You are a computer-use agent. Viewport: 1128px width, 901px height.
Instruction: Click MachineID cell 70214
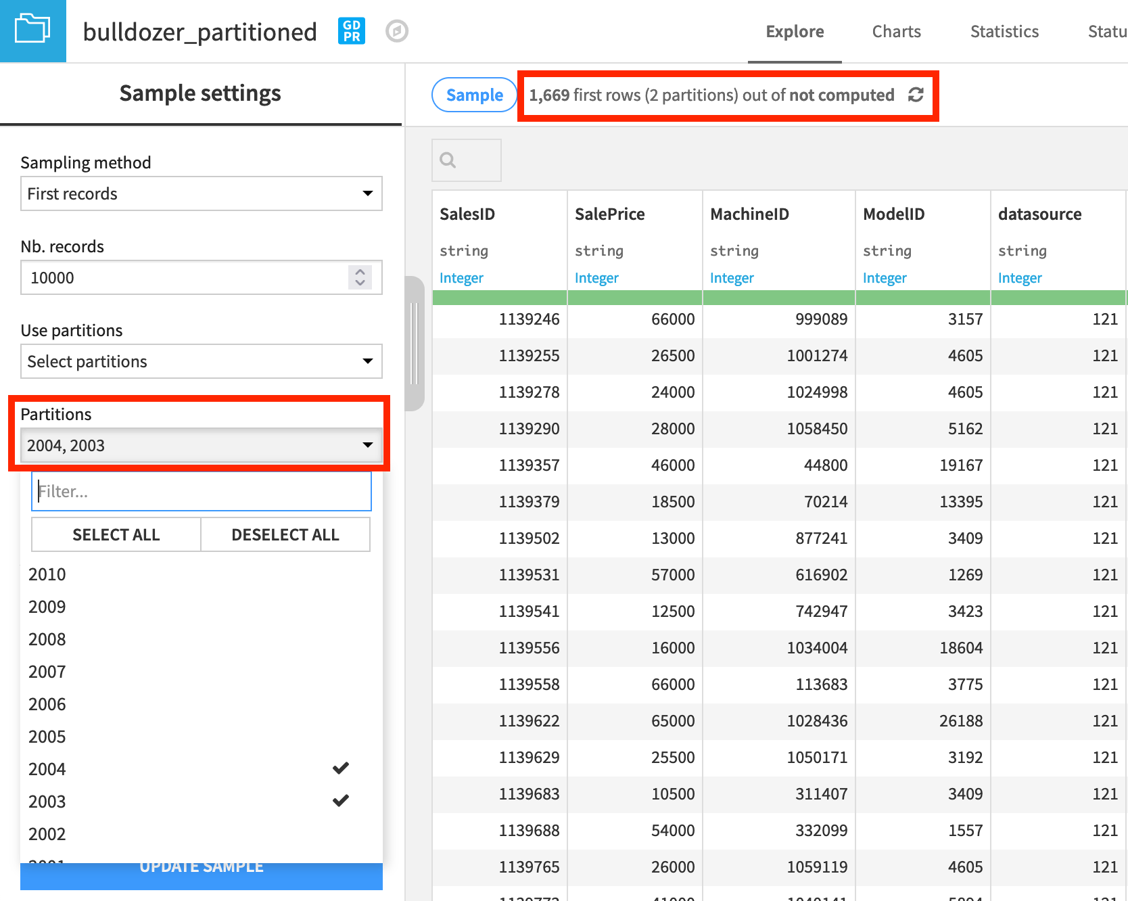779,502
